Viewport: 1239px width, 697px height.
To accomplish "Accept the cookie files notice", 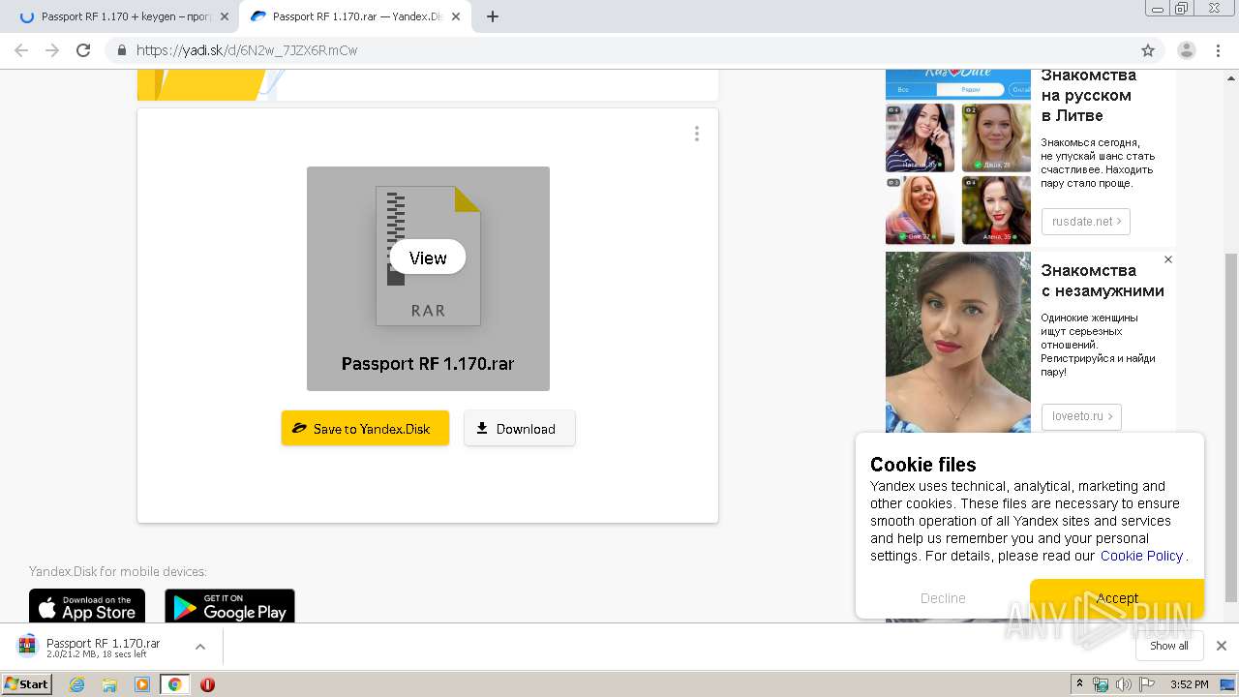I will pos(1117,598).
